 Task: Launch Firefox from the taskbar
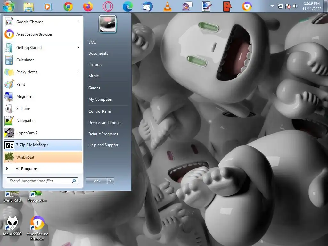pyautogui.click(x=88, y=6)
